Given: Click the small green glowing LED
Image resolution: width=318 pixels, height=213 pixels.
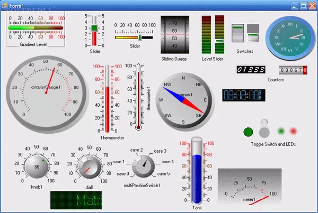Looking at the screenshot, I should point(281,131).
